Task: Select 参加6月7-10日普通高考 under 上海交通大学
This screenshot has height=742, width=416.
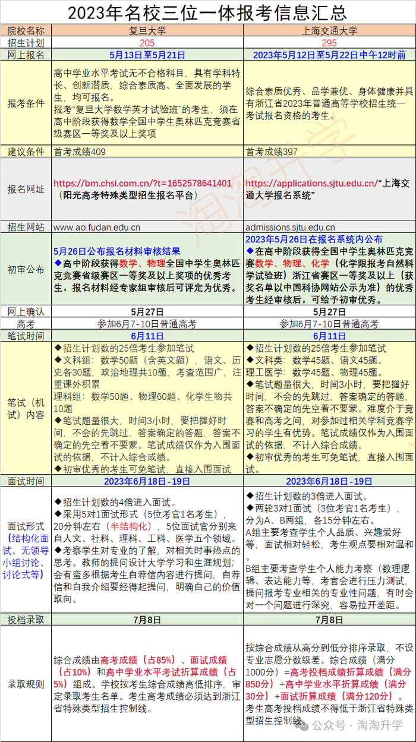Action: tap(329, 324)
